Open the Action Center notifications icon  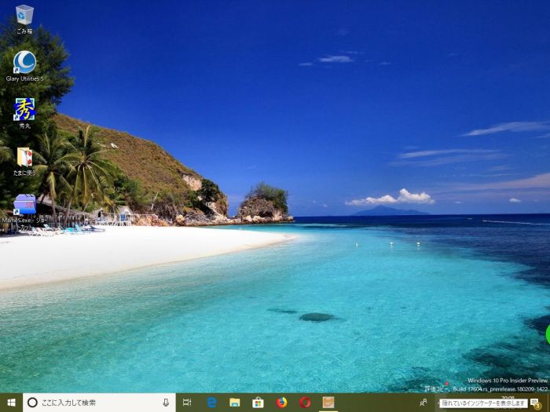[535, 403]
